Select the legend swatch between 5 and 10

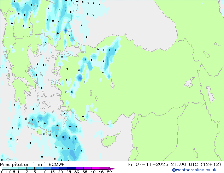(x=39, y=168)
